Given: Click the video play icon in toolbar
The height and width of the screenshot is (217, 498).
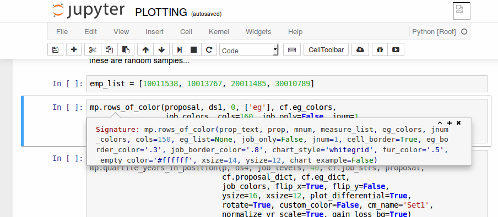Looking at the screenshot, I should point(396,50).
